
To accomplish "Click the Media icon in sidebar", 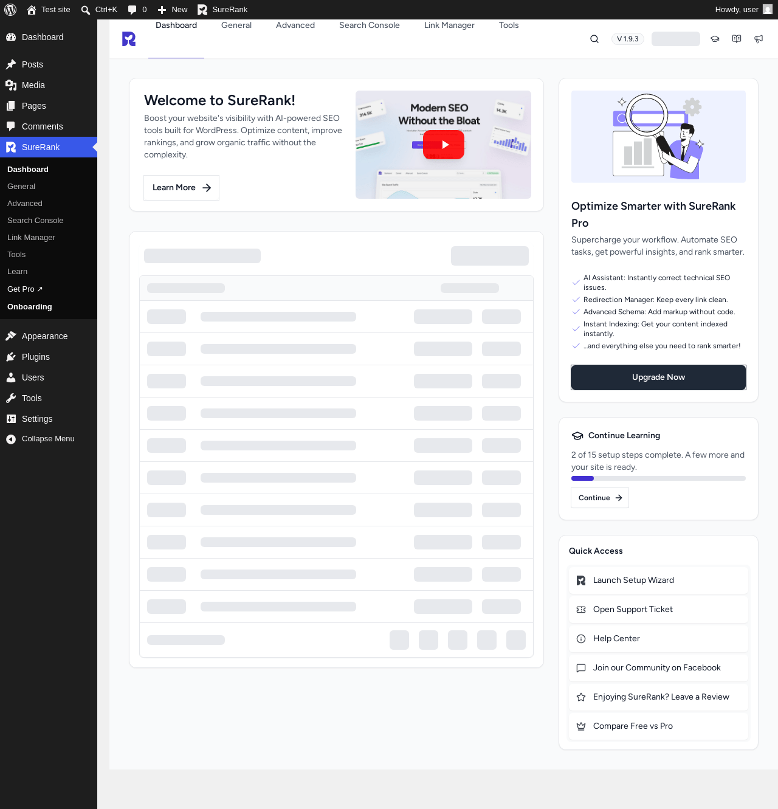I will (11, 85).
